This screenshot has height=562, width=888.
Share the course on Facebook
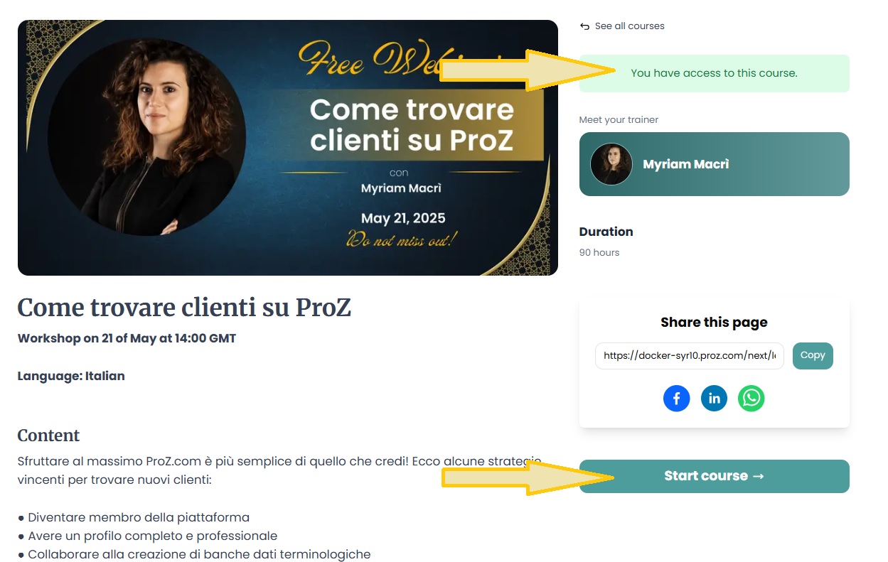point(677,398)
